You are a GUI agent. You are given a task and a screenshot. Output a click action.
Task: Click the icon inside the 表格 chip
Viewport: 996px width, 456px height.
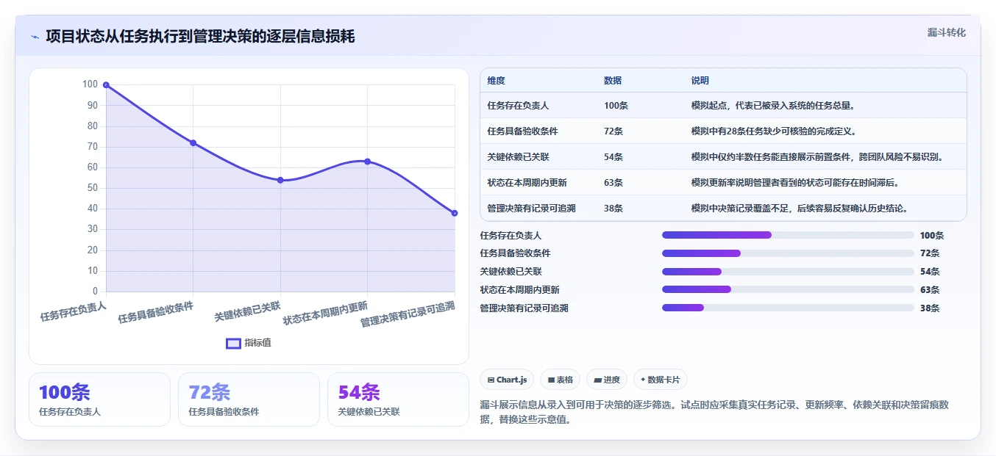[551, 380]
